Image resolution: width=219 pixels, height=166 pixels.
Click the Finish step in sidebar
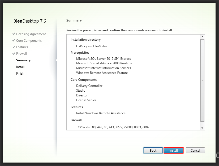tap(20, 74)
